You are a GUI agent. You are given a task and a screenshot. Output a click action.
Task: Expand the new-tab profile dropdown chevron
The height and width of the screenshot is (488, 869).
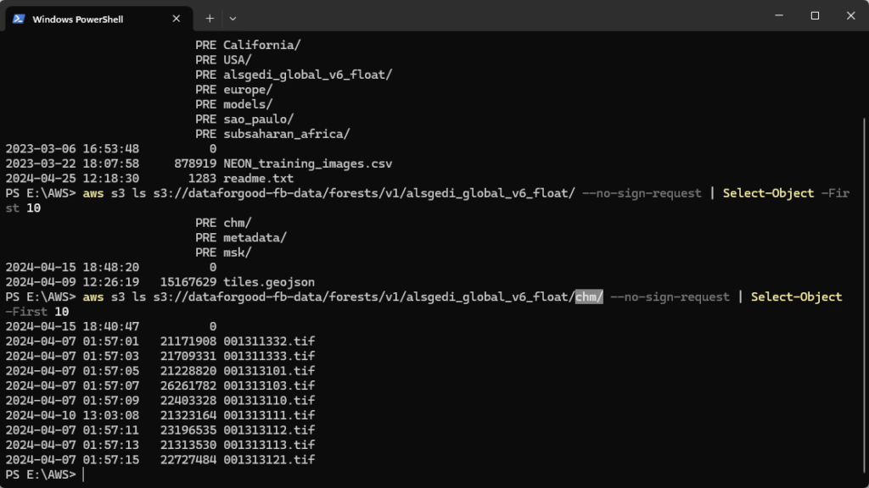[233, 18]
